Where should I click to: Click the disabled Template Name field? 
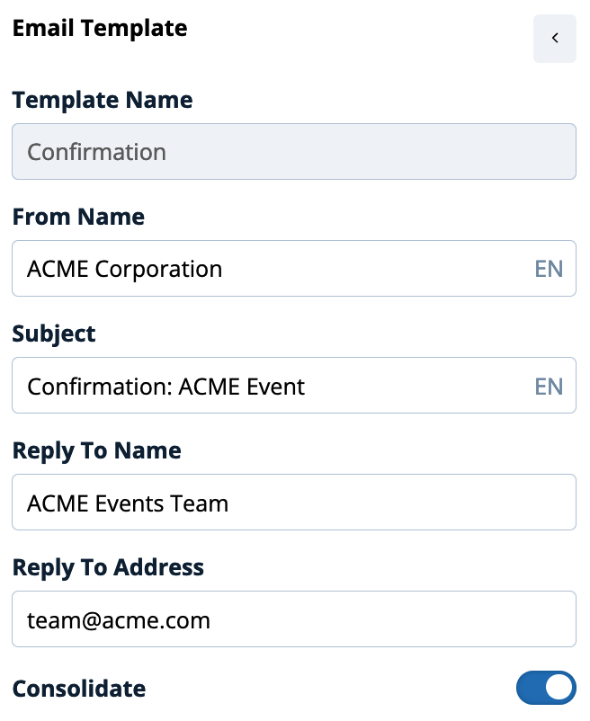(x=294, y=151)
